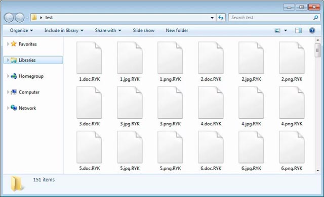Select file icon 3.doc.RYK

[89, 103]
